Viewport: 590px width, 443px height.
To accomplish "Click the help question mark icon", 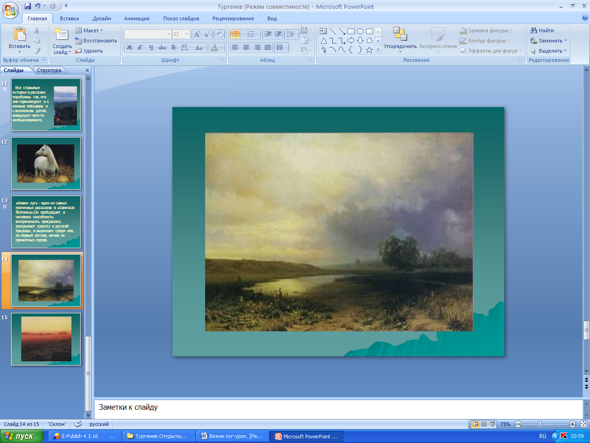I will coord(585,18).
